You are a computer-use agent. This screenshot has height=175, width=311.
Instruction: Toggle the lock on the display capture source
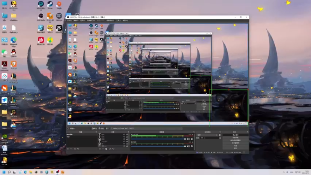127,146
